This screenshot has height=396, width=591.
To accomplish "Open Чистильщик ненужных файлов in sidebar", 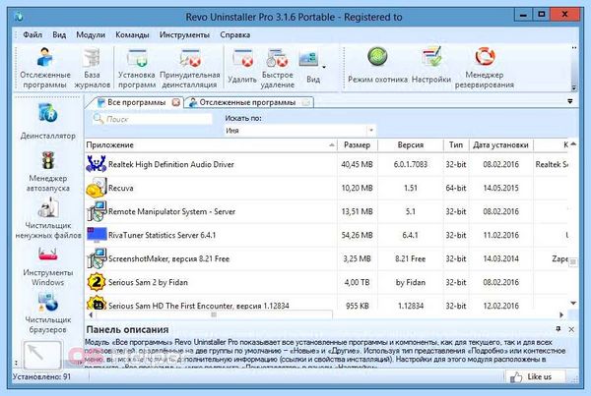I will pos(48,219).
